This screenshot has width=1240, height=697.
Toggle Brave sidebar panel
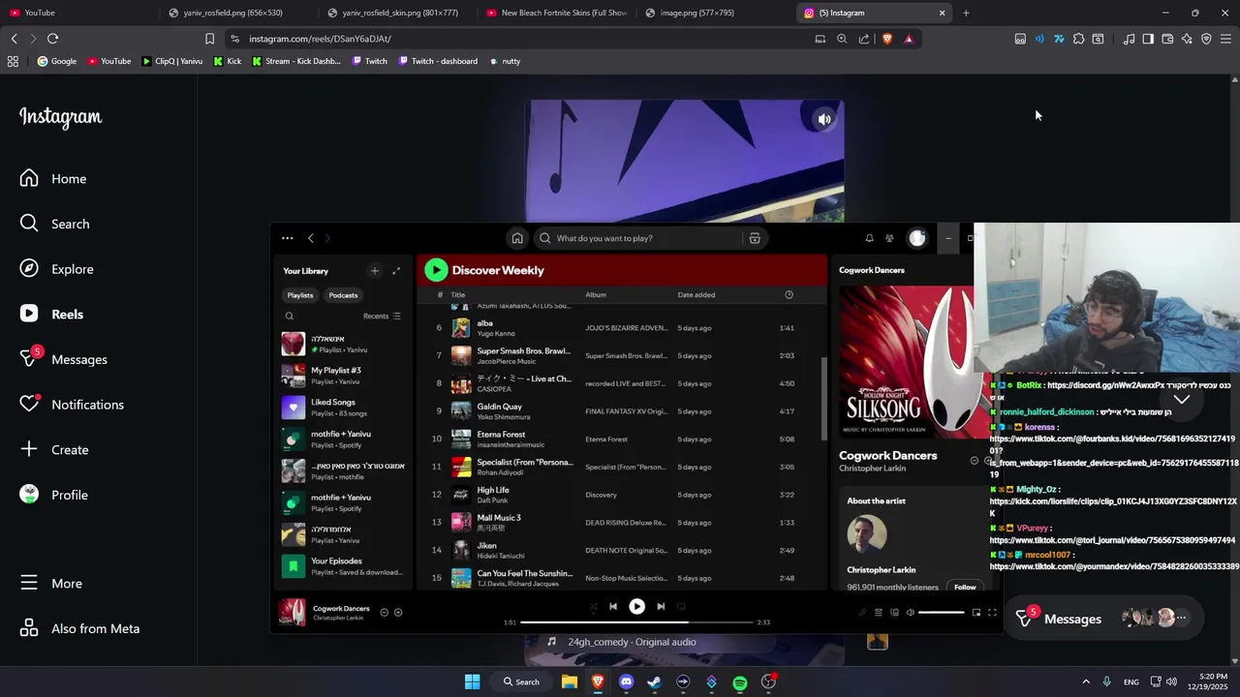(x=1148, y=39)
